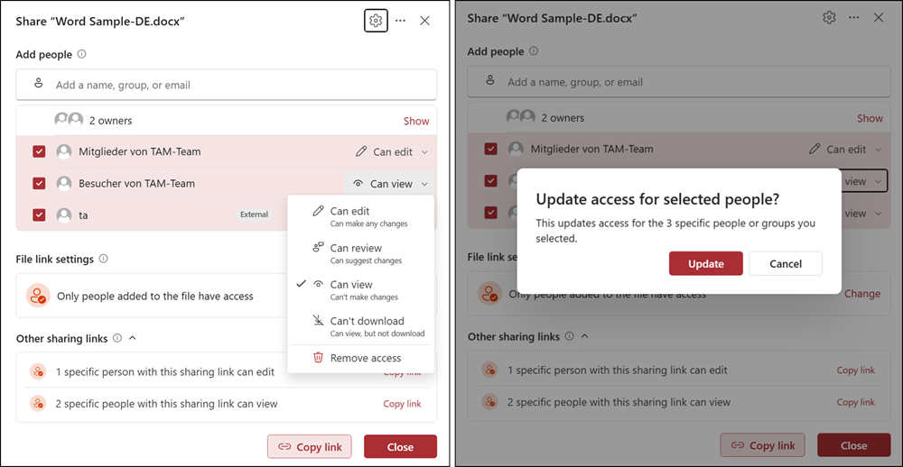Select 'Remove access' from the menu

[360, 358]
